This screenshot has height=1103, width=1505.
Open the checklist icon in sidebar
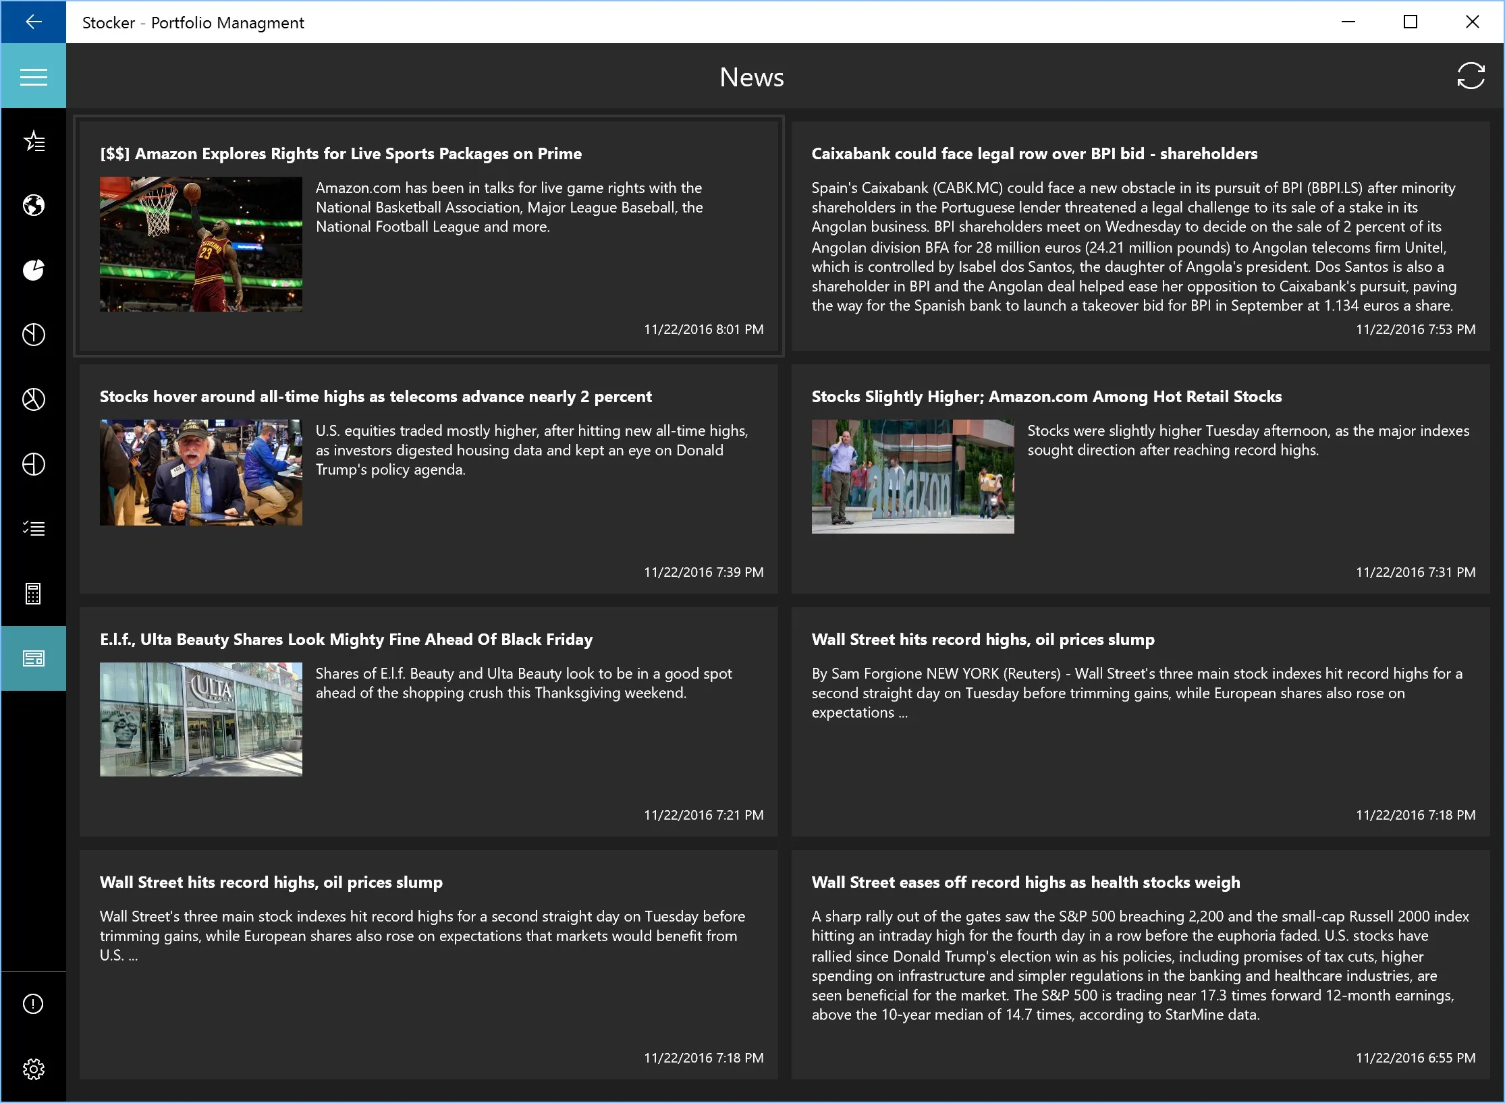point(33,528)
